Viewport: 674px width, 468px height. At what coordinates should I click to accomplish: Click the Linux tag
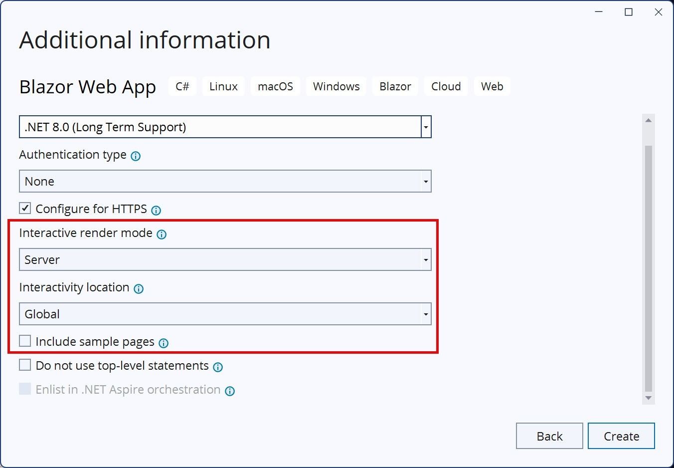pyautogui.click(x=223, y=86)
